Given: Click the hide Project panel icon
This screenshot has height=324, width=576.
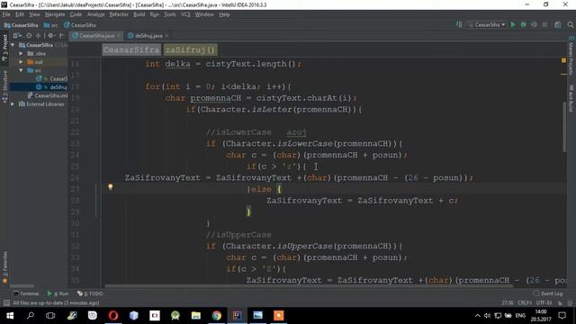Looking at the screenshot, I should tap(62, 36).
